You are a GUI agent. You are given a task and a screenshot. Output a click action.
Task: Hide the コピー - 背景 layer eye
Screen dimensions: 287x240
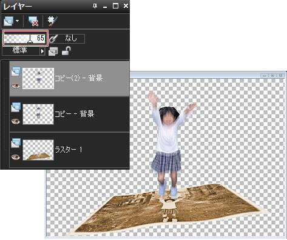pyautogui.click(x=15, y=121)
